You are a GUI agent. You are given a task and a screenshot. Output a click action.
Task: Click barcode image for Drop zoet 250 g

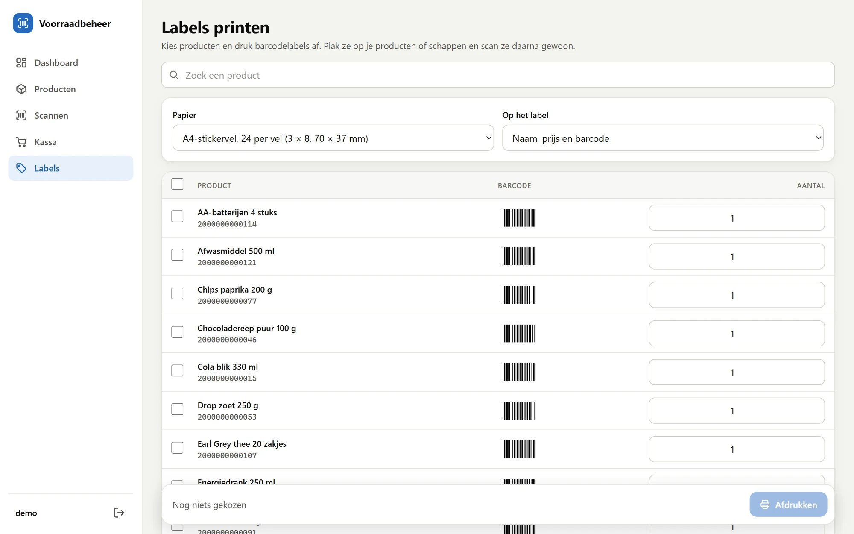coord(518,411)
